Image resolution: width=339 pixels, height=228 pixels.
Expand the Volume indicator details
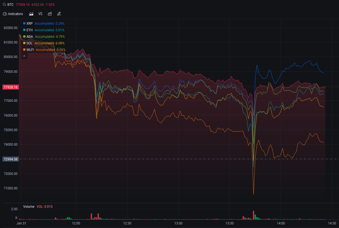tap(29, 206)
